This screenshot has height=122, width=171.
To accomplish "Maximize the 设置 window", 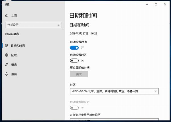I will [156, 4].
